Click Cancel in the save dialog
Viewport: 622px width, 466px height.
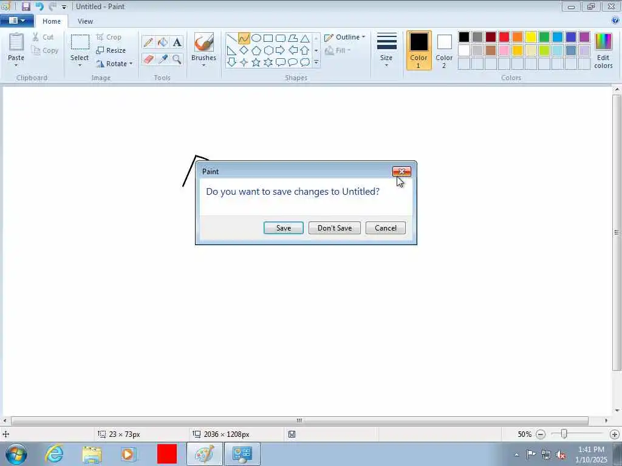point(386,228)
